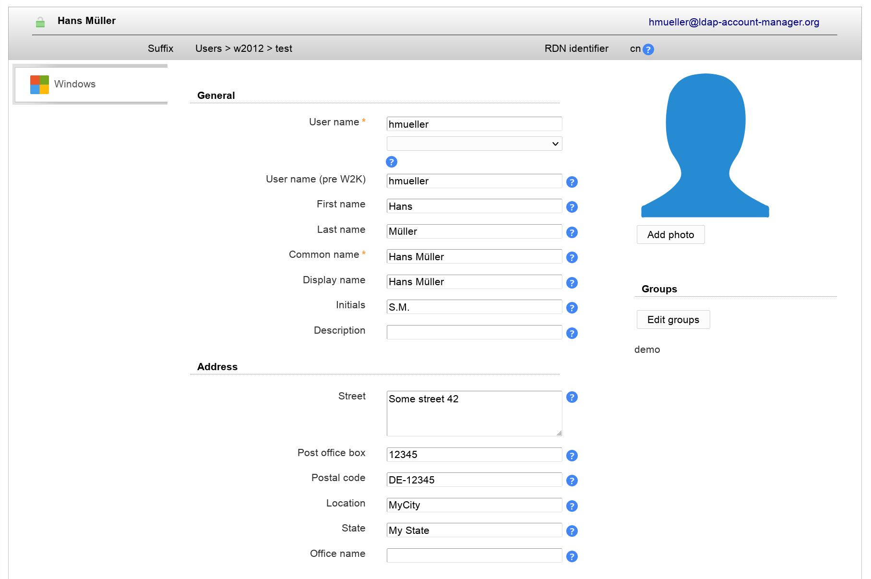871x579 pixels.
Task: Click the Add photo button
Action: pyautogui.click(x=670, y=235)
